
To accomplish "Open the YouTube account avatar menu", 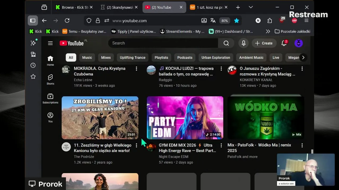I will (x=298, y=43).
